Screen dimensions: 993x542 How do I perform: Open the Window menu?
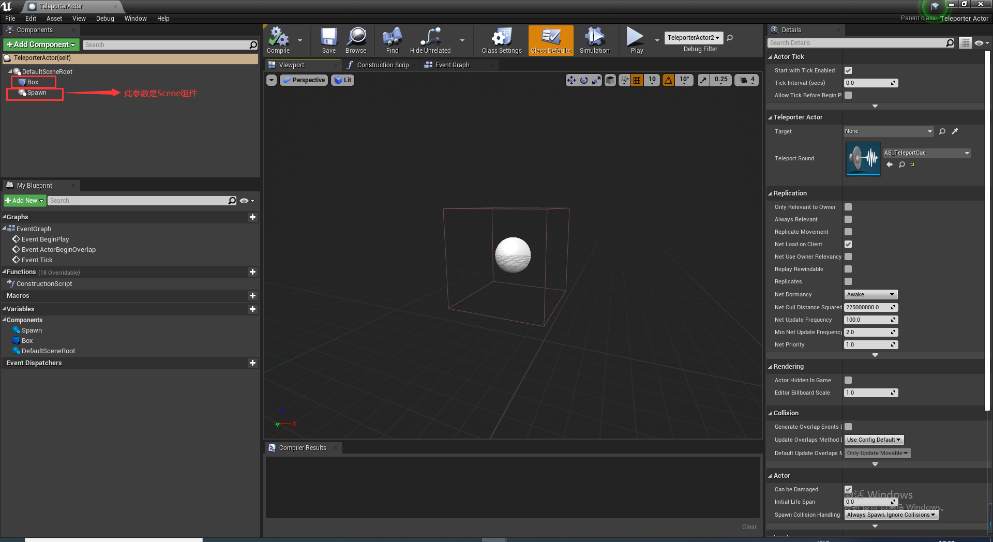pos(136,18)
